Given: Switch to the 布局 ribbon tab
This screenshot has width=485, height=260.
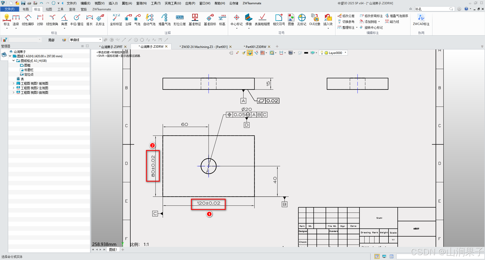Looking at the screenshot, I should (x=26, y=9).
